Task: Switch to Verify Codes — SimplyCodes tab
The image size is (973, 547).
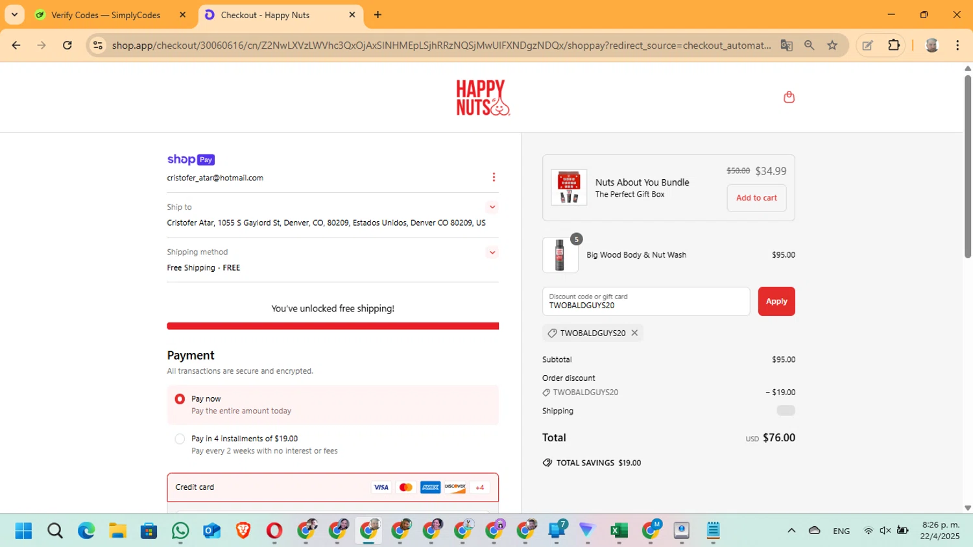Action: click(x=107, y=15)
